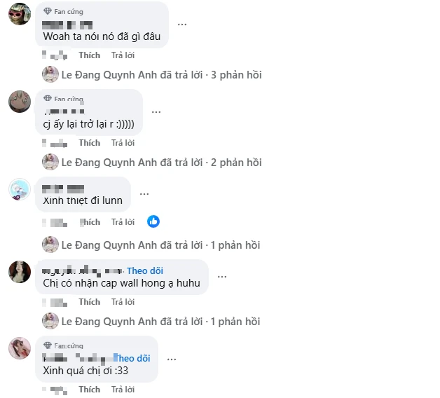Viewport: 440px width, 398px height.
Task: Open sunglasses avatar of the first commenter
Action: point(20,14)
